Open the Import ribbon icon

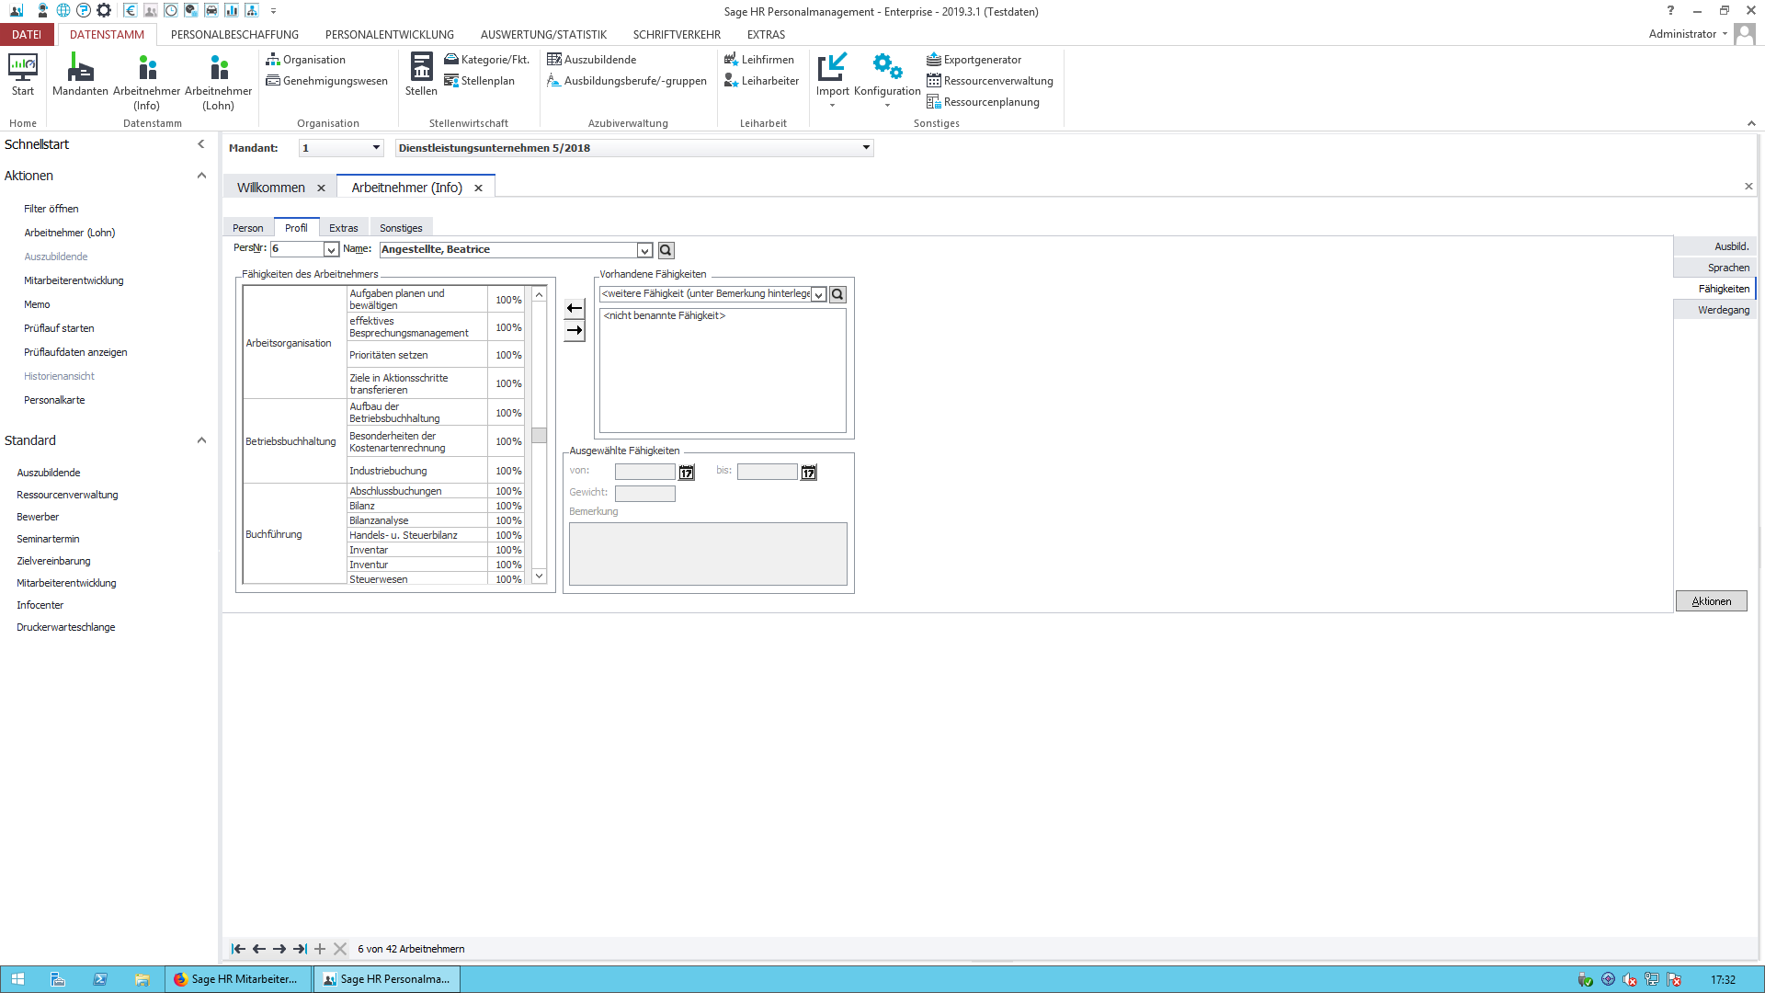[832, 74]
